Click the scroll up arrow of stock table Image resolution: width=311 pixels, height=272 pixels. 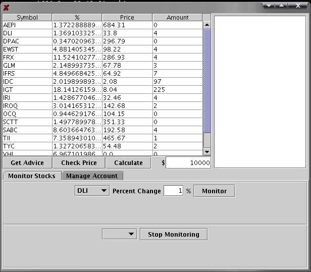pos(206,25)
